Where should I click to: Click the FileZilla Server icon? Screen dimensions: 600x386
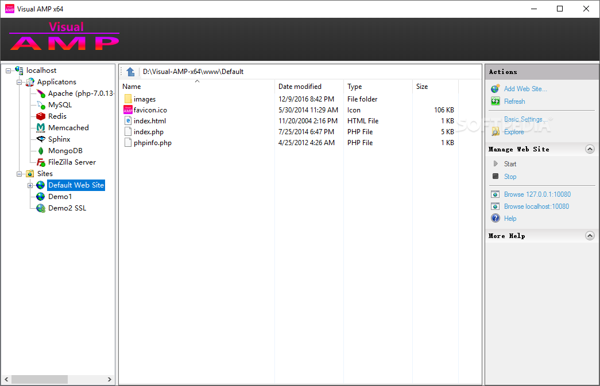point(41,162)
